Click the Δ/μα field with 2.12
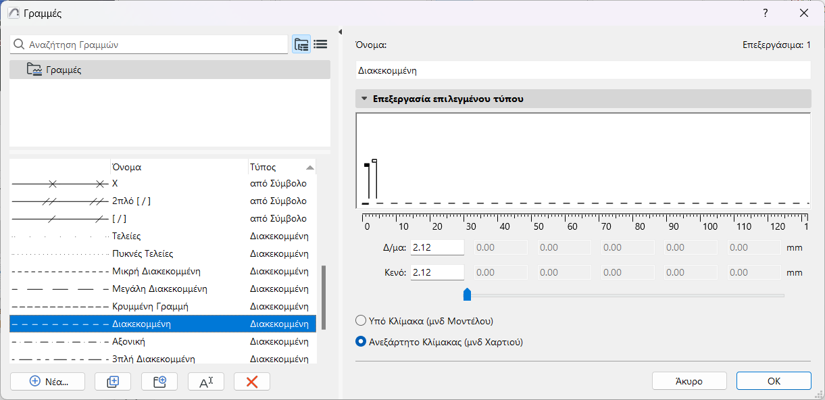The height and width of the screenshot is (400, 825). 437,248
